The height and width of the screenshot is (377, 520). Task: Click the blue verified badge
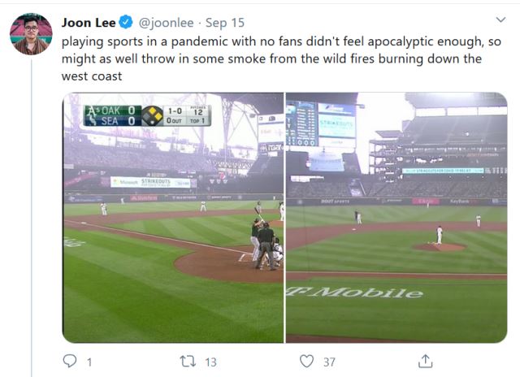pyautogui.click(x=126, y=22)
